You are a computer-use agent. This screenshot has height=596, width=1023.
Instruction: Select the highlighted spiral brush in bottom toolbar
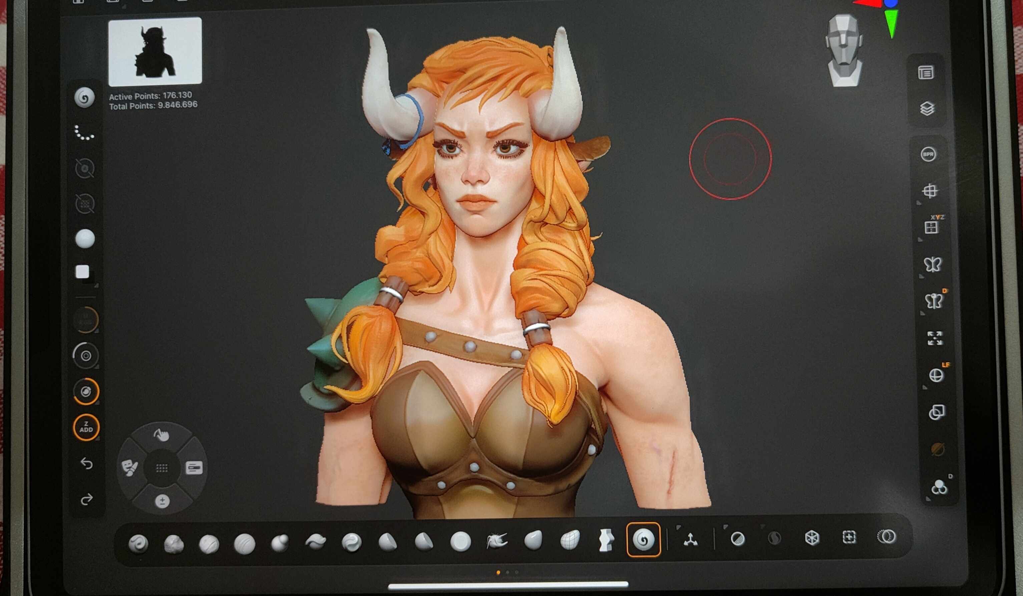click(x=643, y=540)
